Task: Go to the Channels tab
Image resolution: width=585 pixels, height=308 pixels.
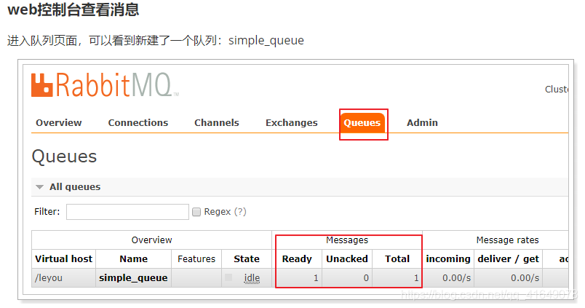Action: [x=217, y=123]
